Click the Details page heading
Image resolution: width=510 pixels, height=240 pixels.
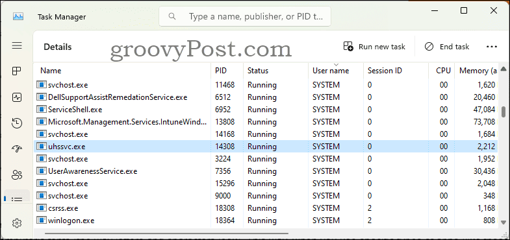coord(58,47)
